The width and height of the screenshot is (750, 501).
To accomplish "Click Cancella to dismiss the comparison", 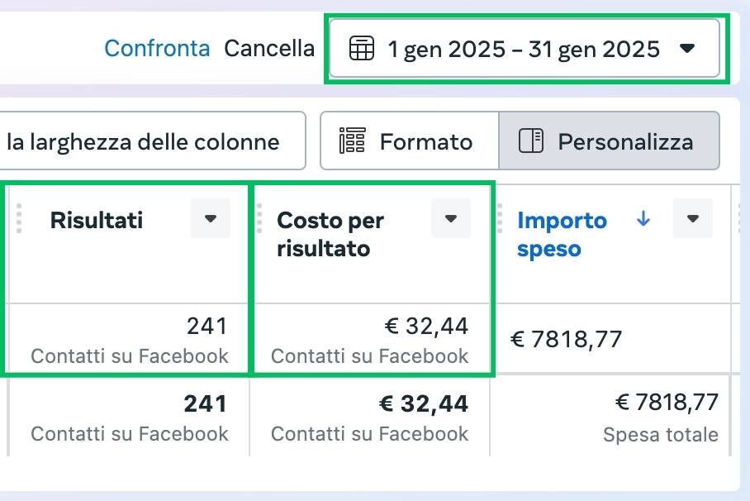I will pos(268,49).
